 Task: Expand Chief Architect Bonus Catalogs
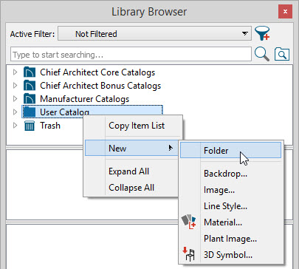click(15, 86)
